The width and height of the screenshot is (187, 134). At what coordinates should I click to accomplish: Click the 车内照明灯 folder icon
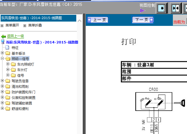(x=13, y=64)
